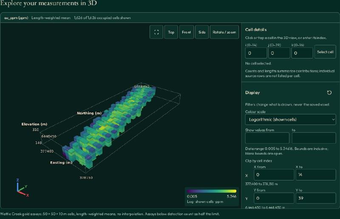The height and width of the screenshot is (219, 340).
Task: Click the Show values from field
Action: [x=267, y=138]
